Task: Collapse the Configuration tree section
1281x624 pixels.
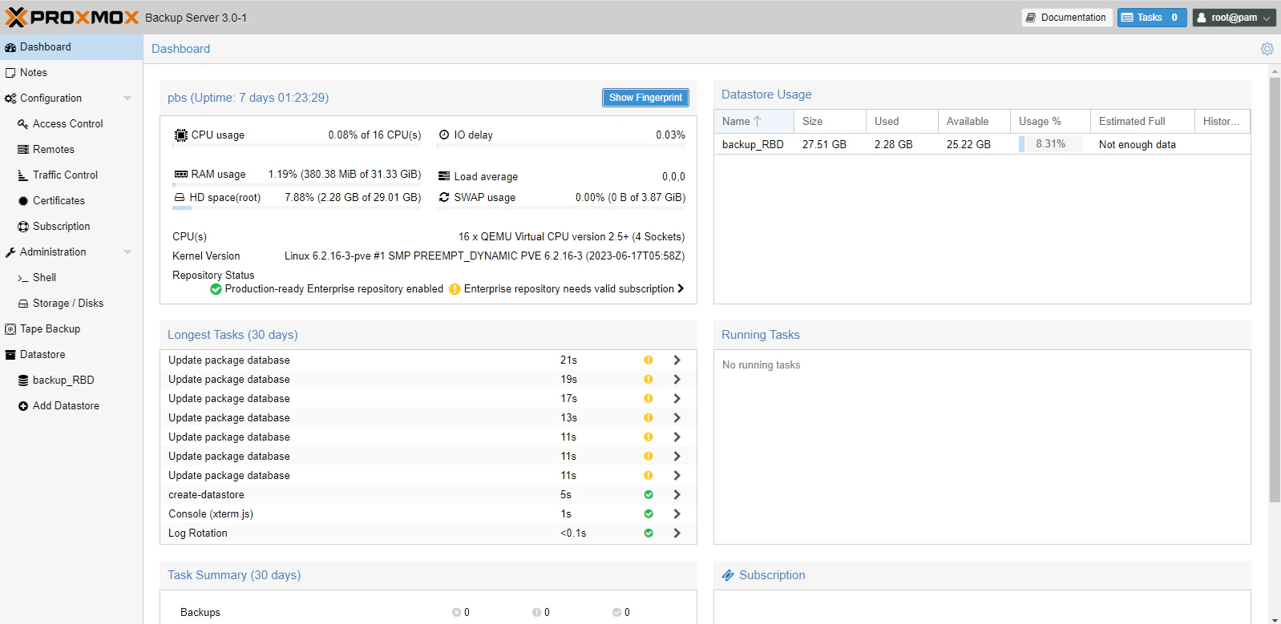Action: click(x=127, y=99)
